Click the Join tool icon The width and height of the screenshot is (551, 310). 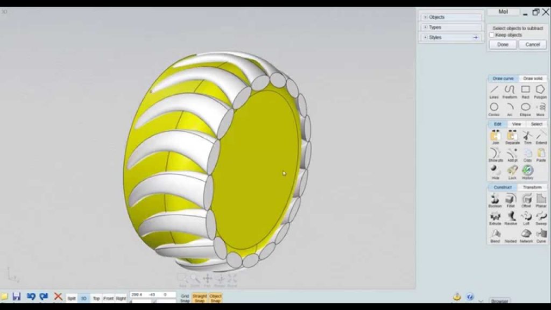point(495,137)
